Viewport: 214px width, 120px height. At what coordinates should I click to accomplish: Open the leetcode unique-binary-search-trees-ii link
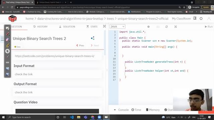pos(55,56)
